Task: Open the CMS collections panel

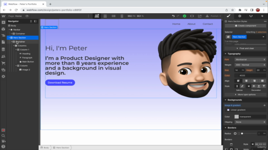Action: [x=3, y=49]
